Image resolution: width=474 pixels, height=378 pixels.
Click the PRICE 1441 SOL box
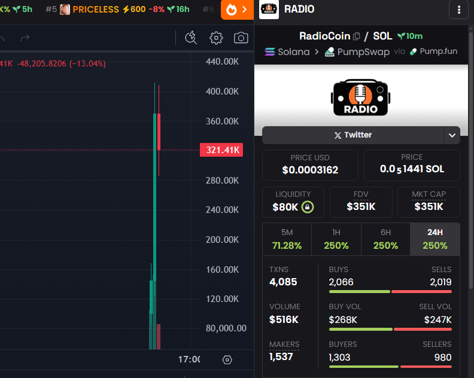click(412, 165)
